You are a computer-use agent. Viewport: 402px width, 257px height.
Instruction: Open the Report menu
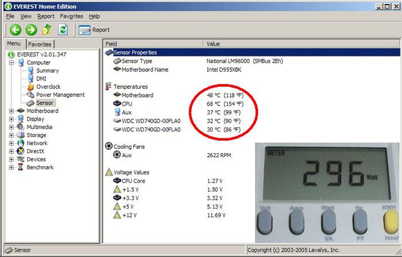coord(46,17)
